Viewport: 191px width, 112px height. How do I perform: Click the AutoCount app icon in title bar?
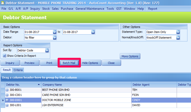coord(3,3)
